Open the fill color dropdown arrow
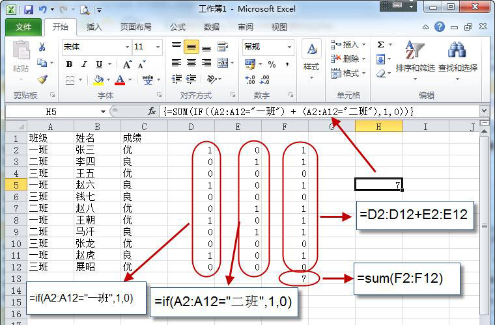 [108, 80]
